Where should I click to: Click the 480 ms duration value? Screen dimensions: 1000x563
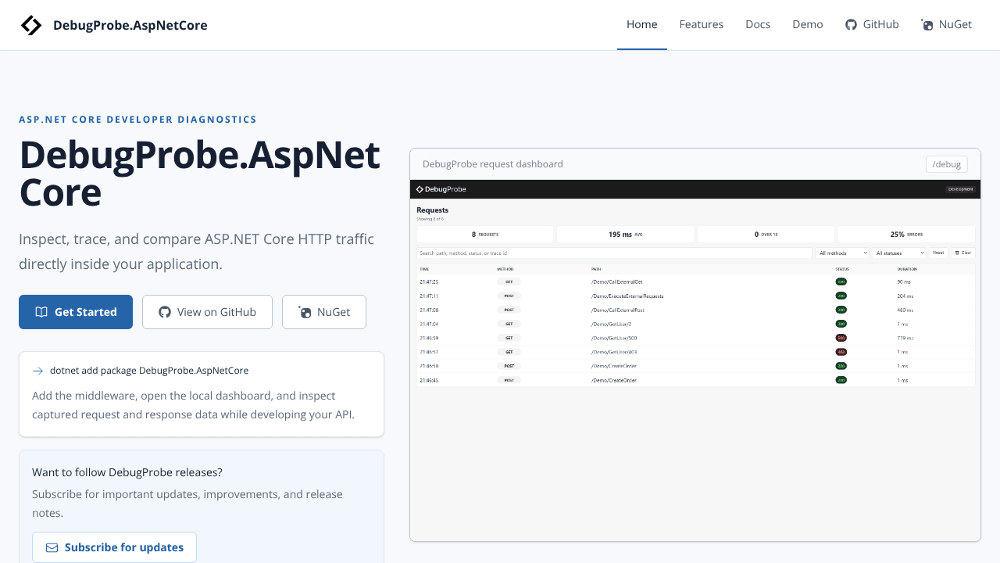[905, 310]
